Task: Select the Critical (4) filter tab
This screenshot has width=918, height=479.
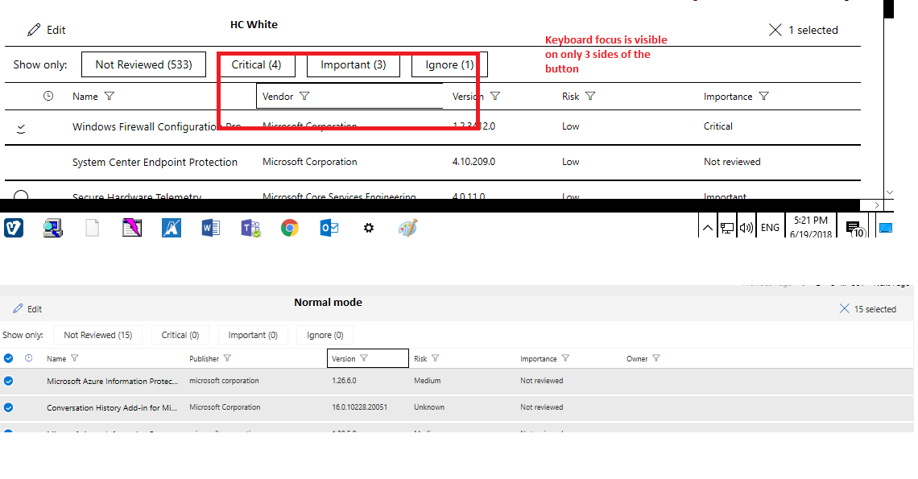Action: tap(257, 64)
